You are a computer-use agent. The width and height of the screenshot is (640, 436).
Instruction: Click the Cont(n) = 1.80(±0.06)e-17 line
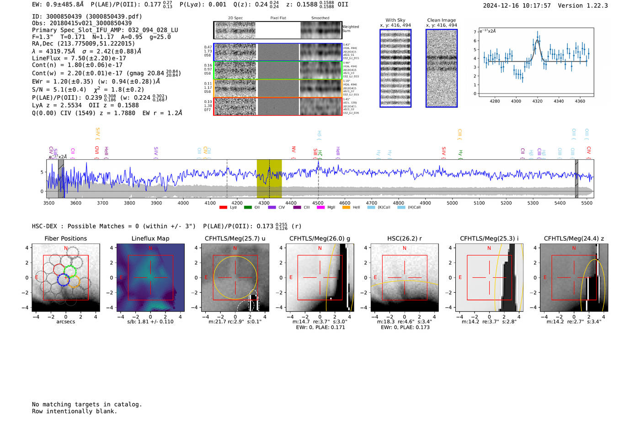[x=77, y=65]
